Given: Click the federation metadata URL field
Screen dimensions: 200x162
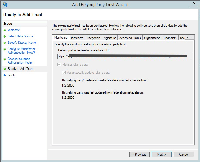Looking at the screenshot, I should coord(124,56).
